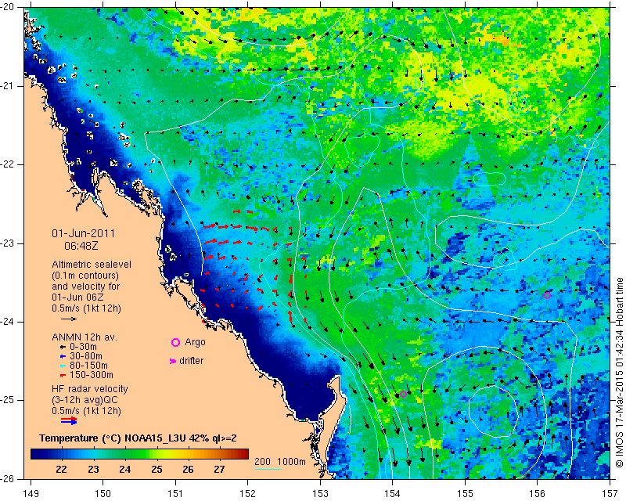Click the time text '06:48Z'
The height and width of the screenshot is (501, 626).
(x=81, y=246)
